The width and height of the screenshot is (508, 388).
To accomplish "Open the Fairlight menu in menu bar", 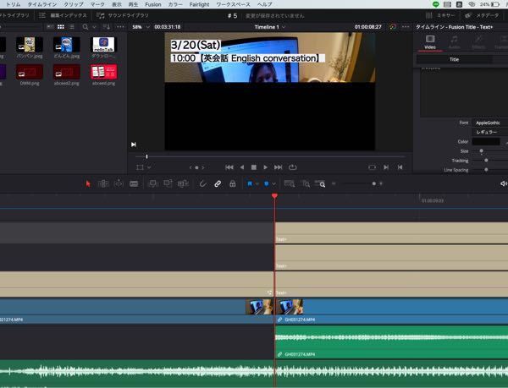I will pyautogui.click(x=198, y=4).
